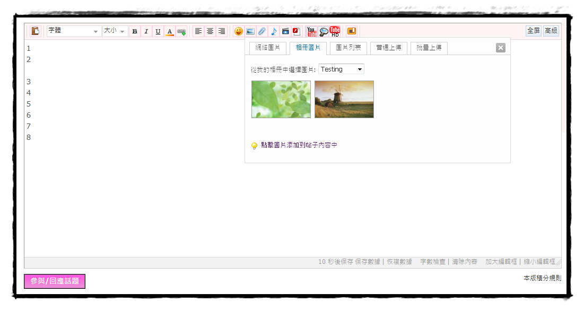Switch editor to 全屏 fullscreen mode
The width and height of the screenshot is (584, 310).
(534, 31)
